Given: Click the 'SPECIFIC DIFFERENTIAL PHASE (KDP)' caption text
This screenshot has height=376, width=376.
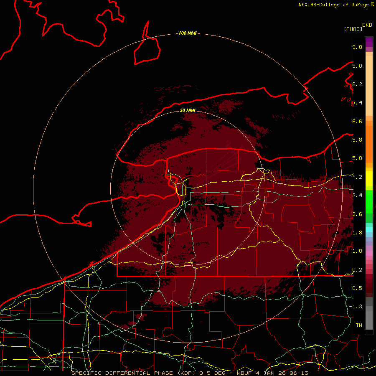Looking at the screenshot, I should [133, 373].
